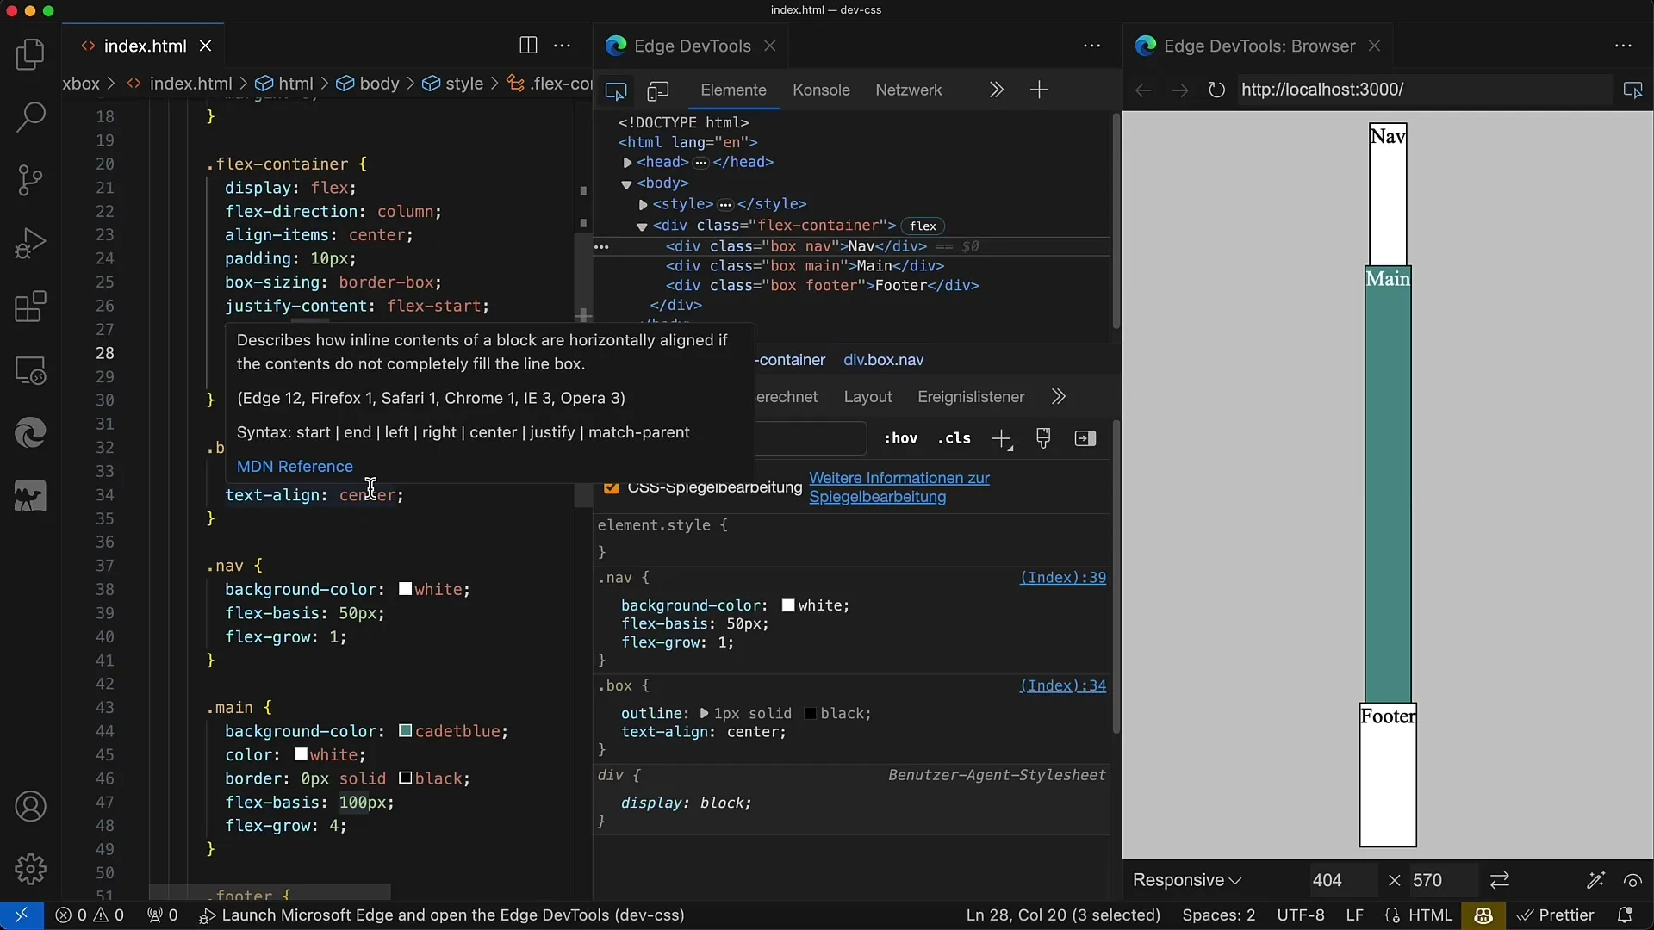
Task: Click the flex badge on flex-container div
Action: tap(923, 226)
